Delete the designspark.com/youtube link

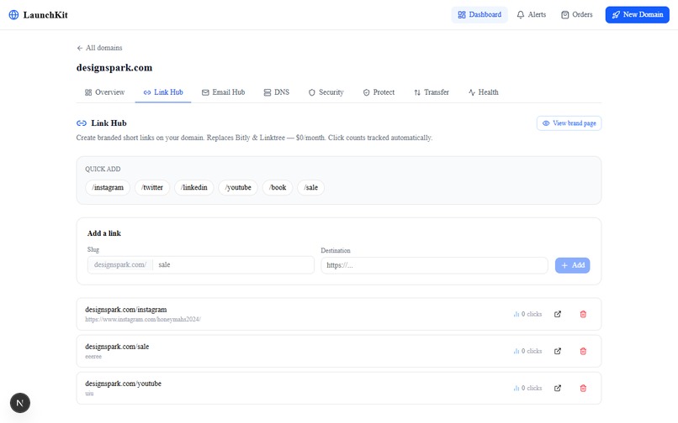(583, 389)
